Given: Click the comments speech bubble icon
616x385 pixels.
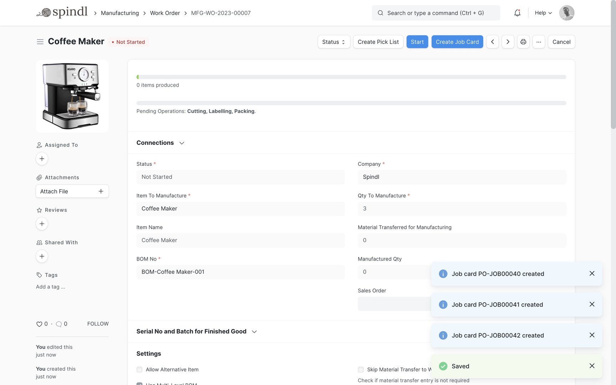Looking at the screenshot, I should point(59,324).
